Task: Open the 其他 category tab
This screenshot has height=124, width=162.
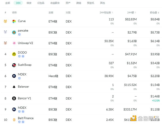Action: (102, 3)
